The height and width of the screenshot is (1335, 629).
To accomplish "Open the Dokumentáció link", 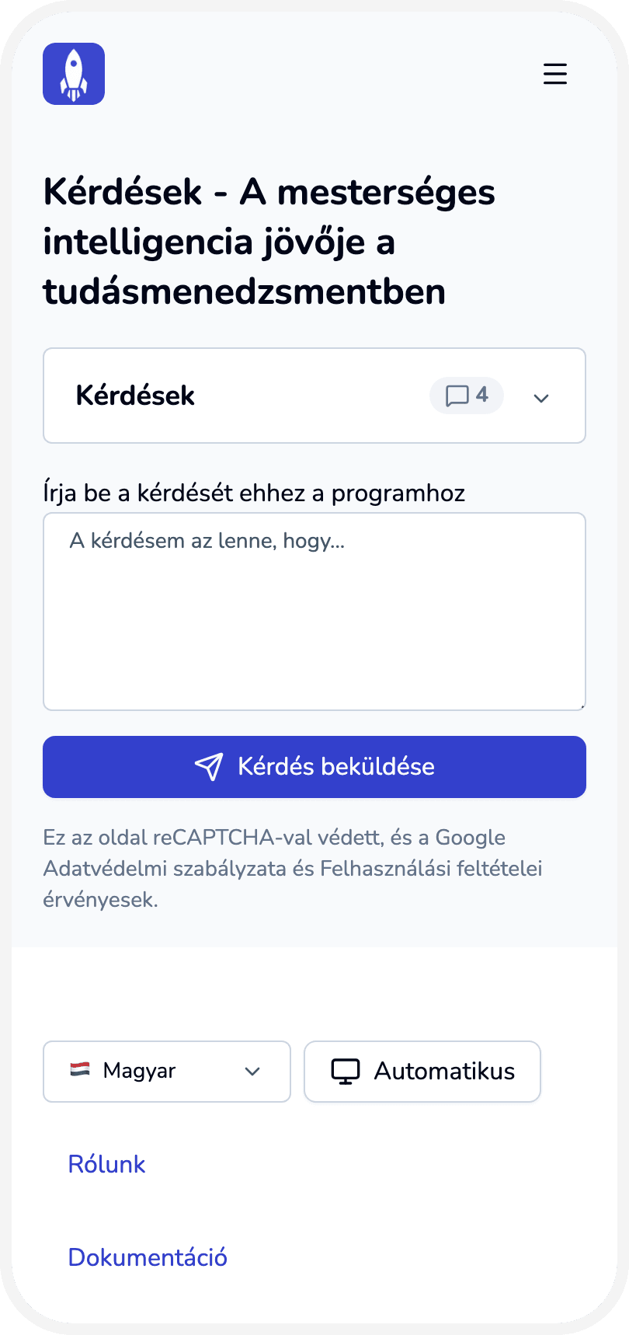I will pyautogui.click(x=148, y=1257).
